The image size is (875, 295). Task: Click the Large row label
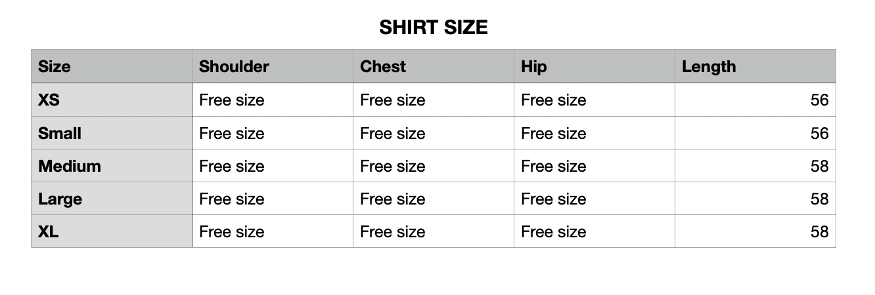pyautogui.click(x=60, y=199)
